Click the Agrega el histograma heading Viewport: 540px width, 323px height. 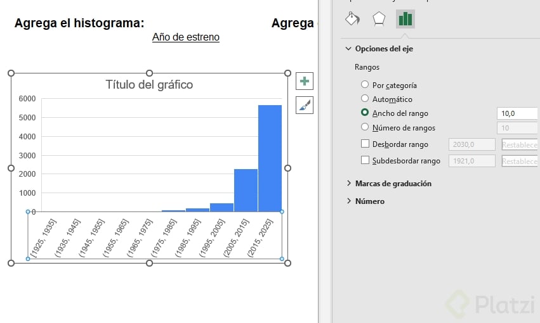79,23
